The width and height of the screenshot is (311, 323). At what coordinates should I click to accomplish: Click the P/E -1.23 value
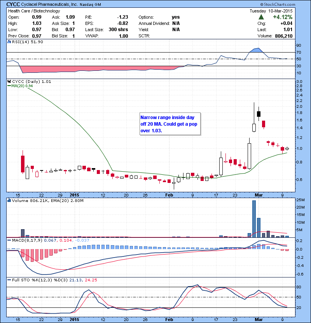[123, 17]
